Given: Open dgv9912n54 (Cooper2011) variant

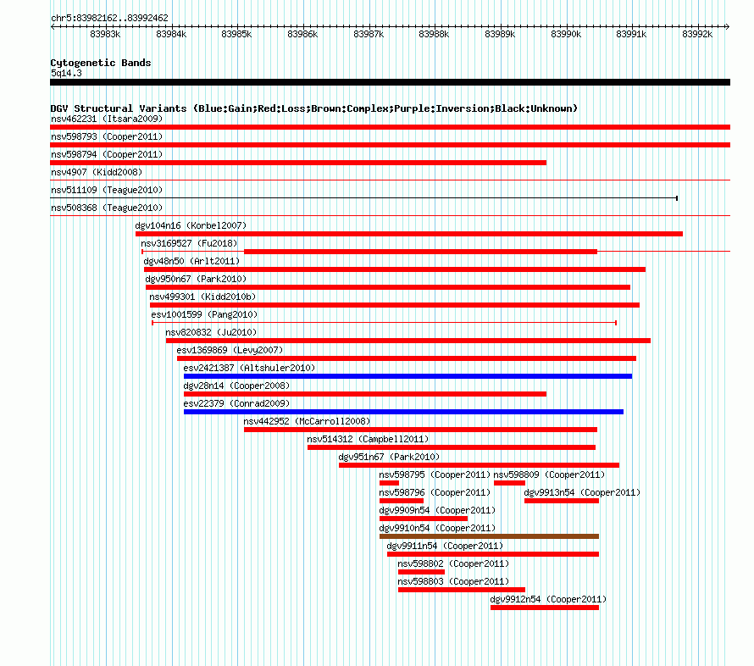Looking at the screenshot, I should pyautogui.click(x=548, y=599).
